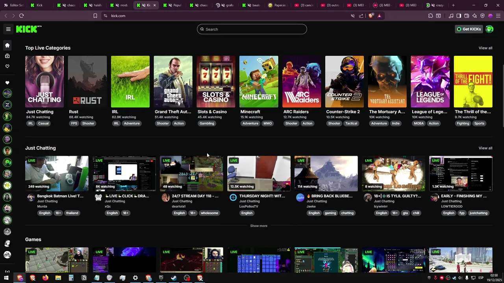Open the Minecraft category card

point(259,82)
